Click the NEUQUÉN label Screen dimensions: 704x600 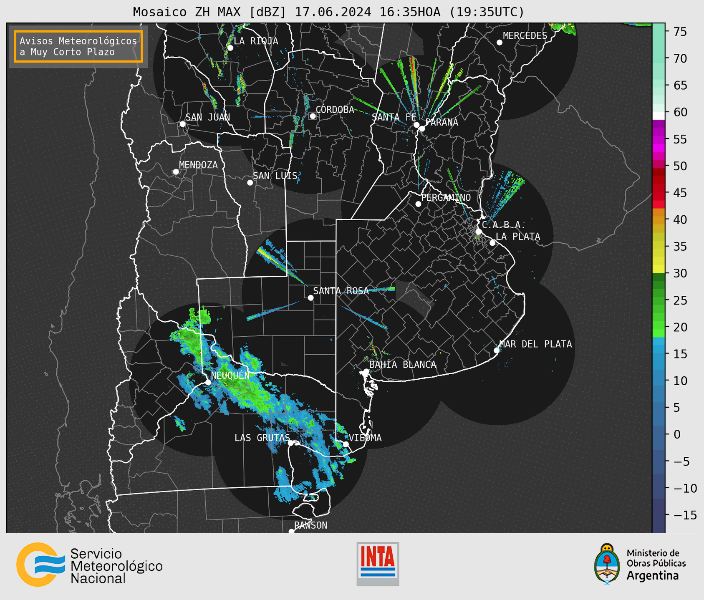point(230,375)
